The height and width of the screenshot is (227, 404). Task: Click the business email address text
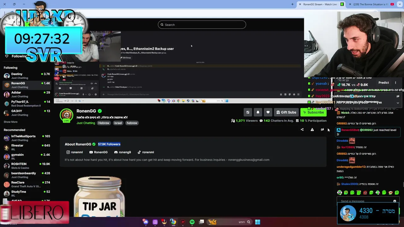tap(249, 160)
